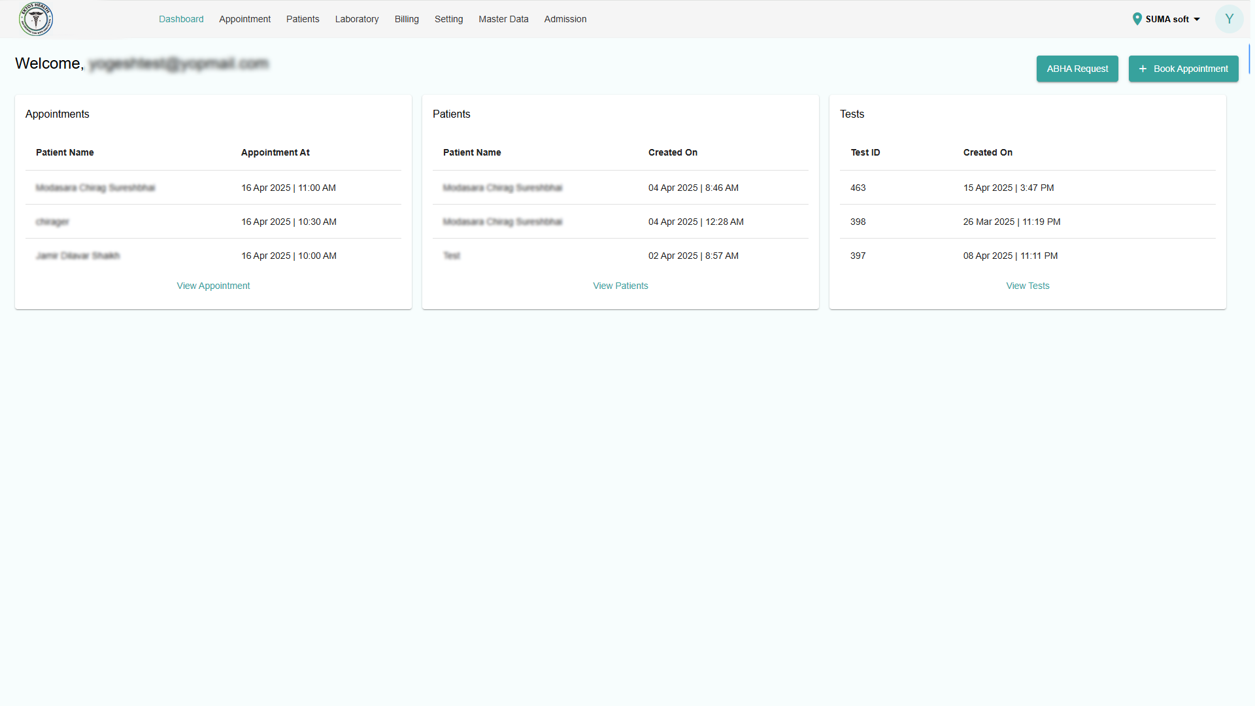This screenshot has width=1255, height=706.
Task: Go to the Appointment menu
Action: point(244,19)
